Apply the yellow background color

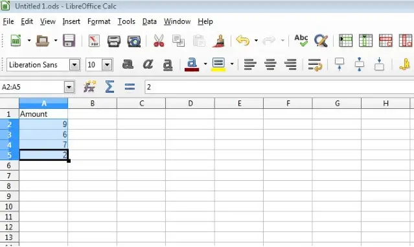218,65
